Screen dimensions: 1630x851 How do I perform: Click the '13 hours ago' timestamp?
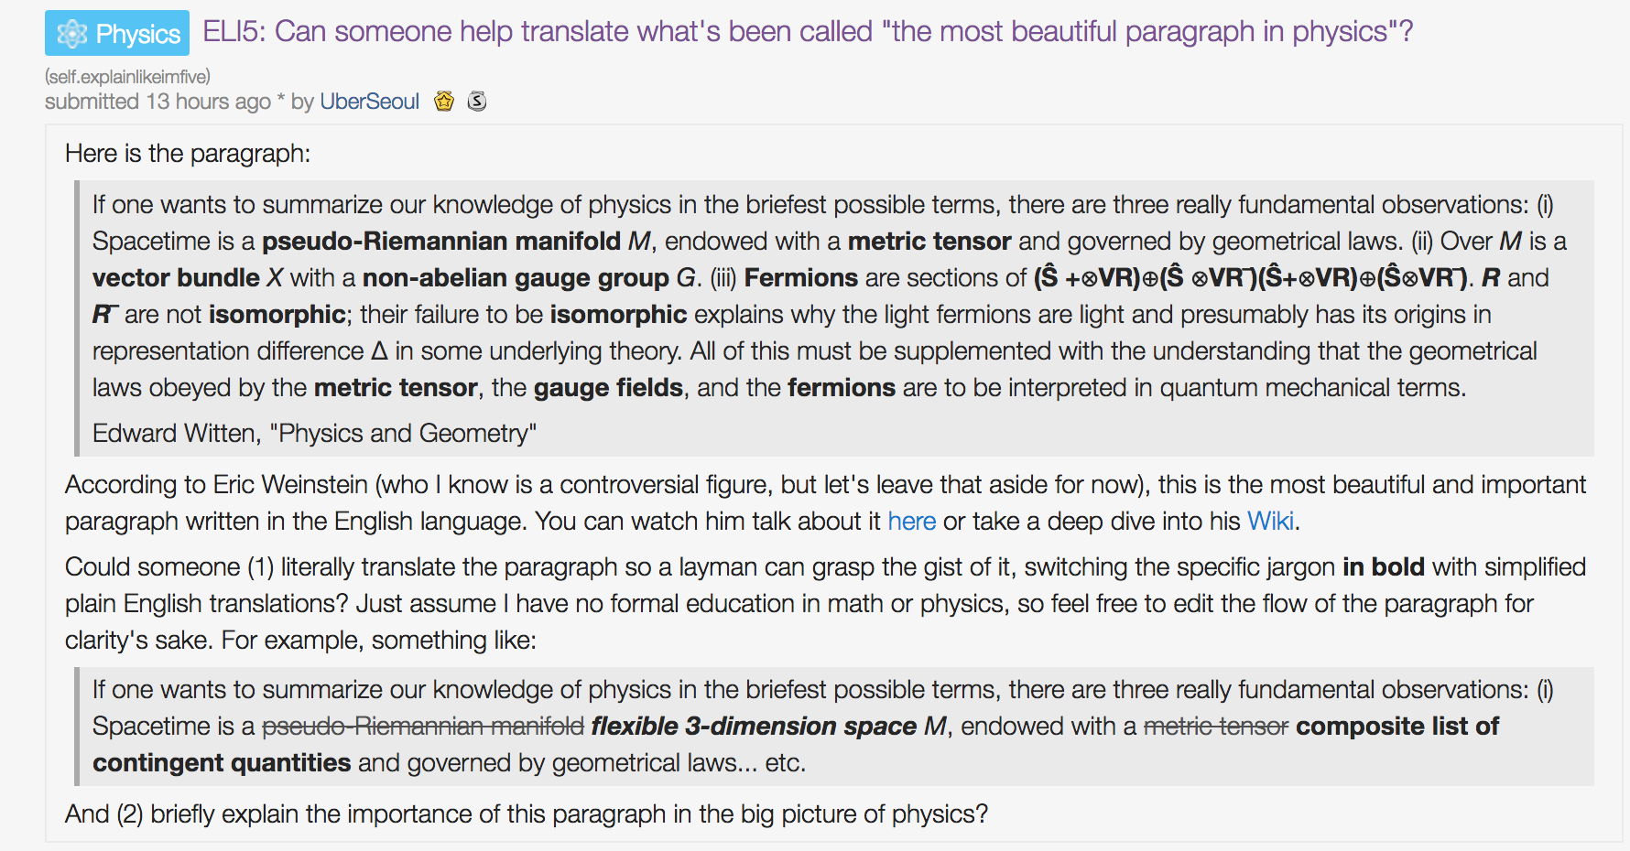209,102
